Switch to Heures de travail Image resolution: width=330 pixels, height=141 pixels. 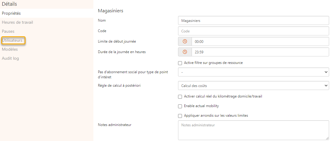pyautogui.click(x=17, y=22)
